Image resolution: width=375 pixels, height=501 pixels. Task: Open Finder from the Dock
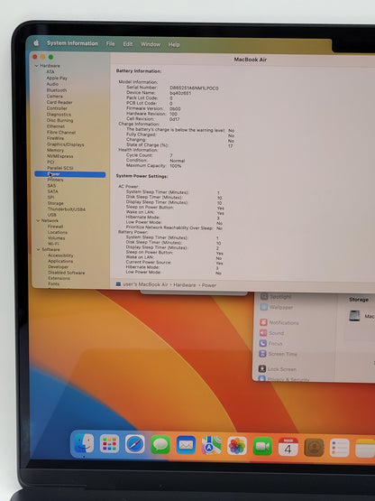tap(84, 444)
